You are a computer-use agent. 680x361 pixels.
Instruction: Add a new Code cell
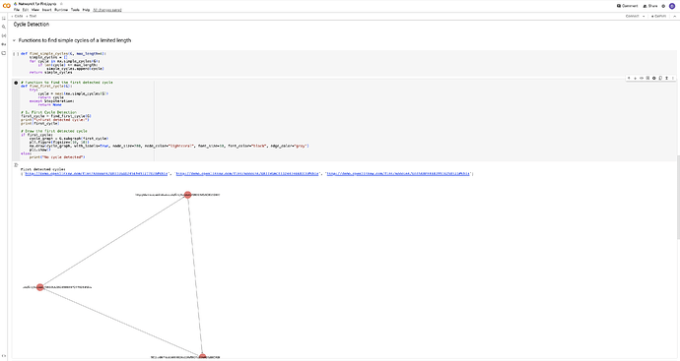tap(18, 16)
